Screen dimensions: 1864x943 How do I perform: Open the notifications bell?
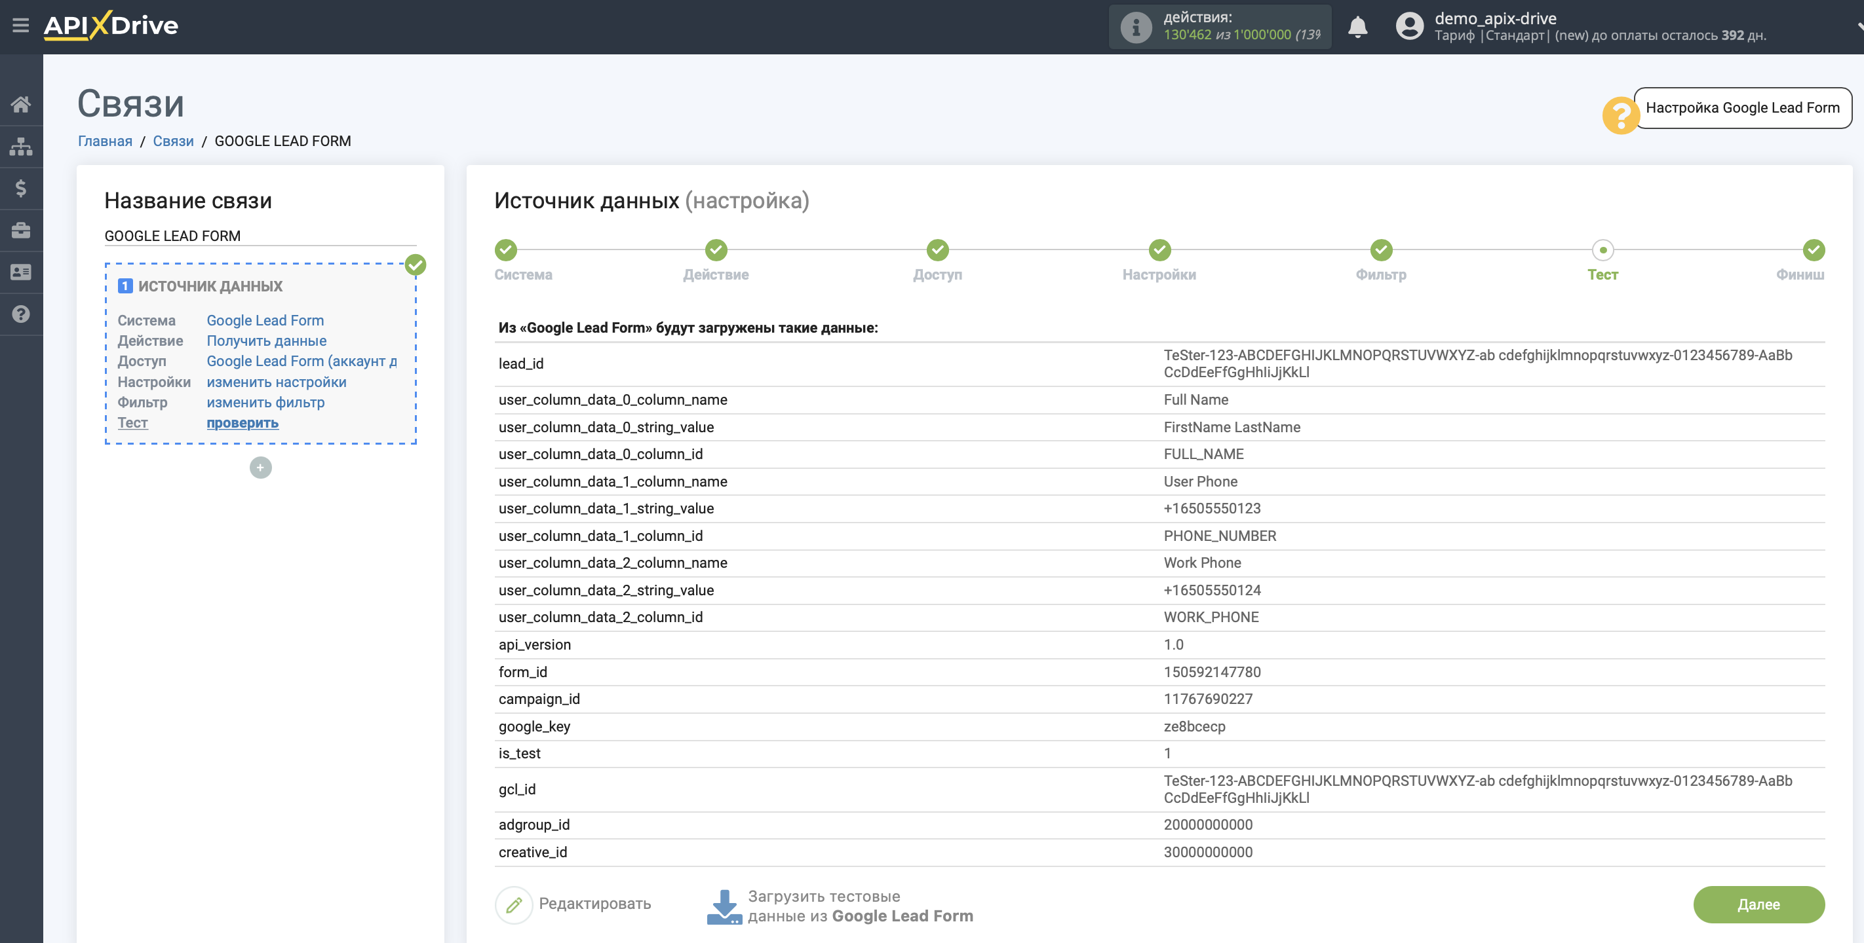coord(1357,27)
